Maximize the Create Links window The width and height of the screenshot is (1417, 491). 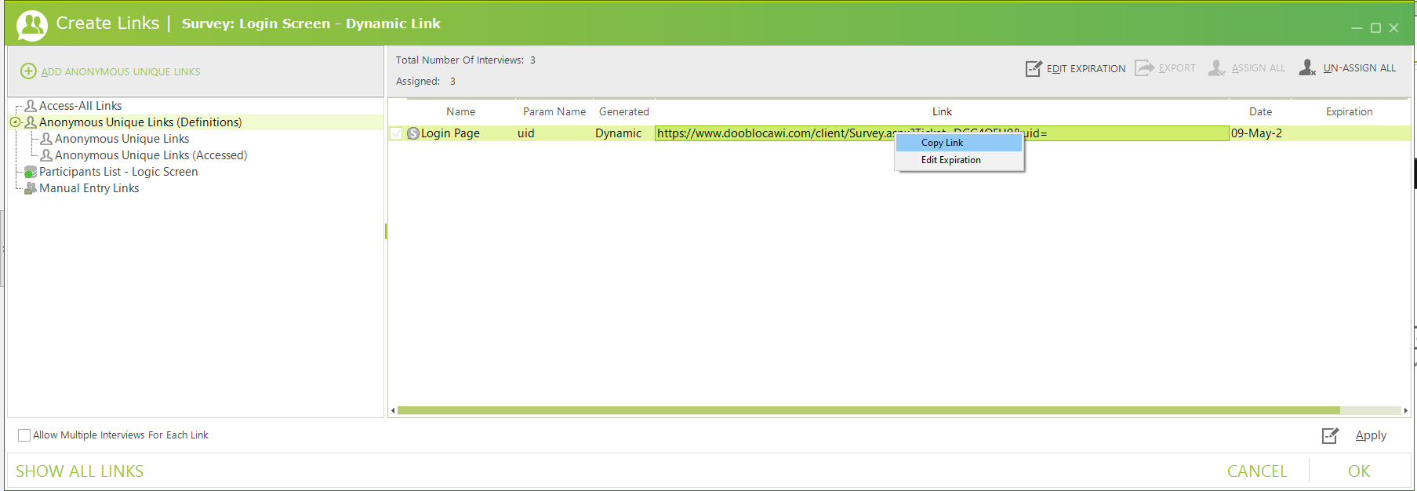(x=1375, y=28)
